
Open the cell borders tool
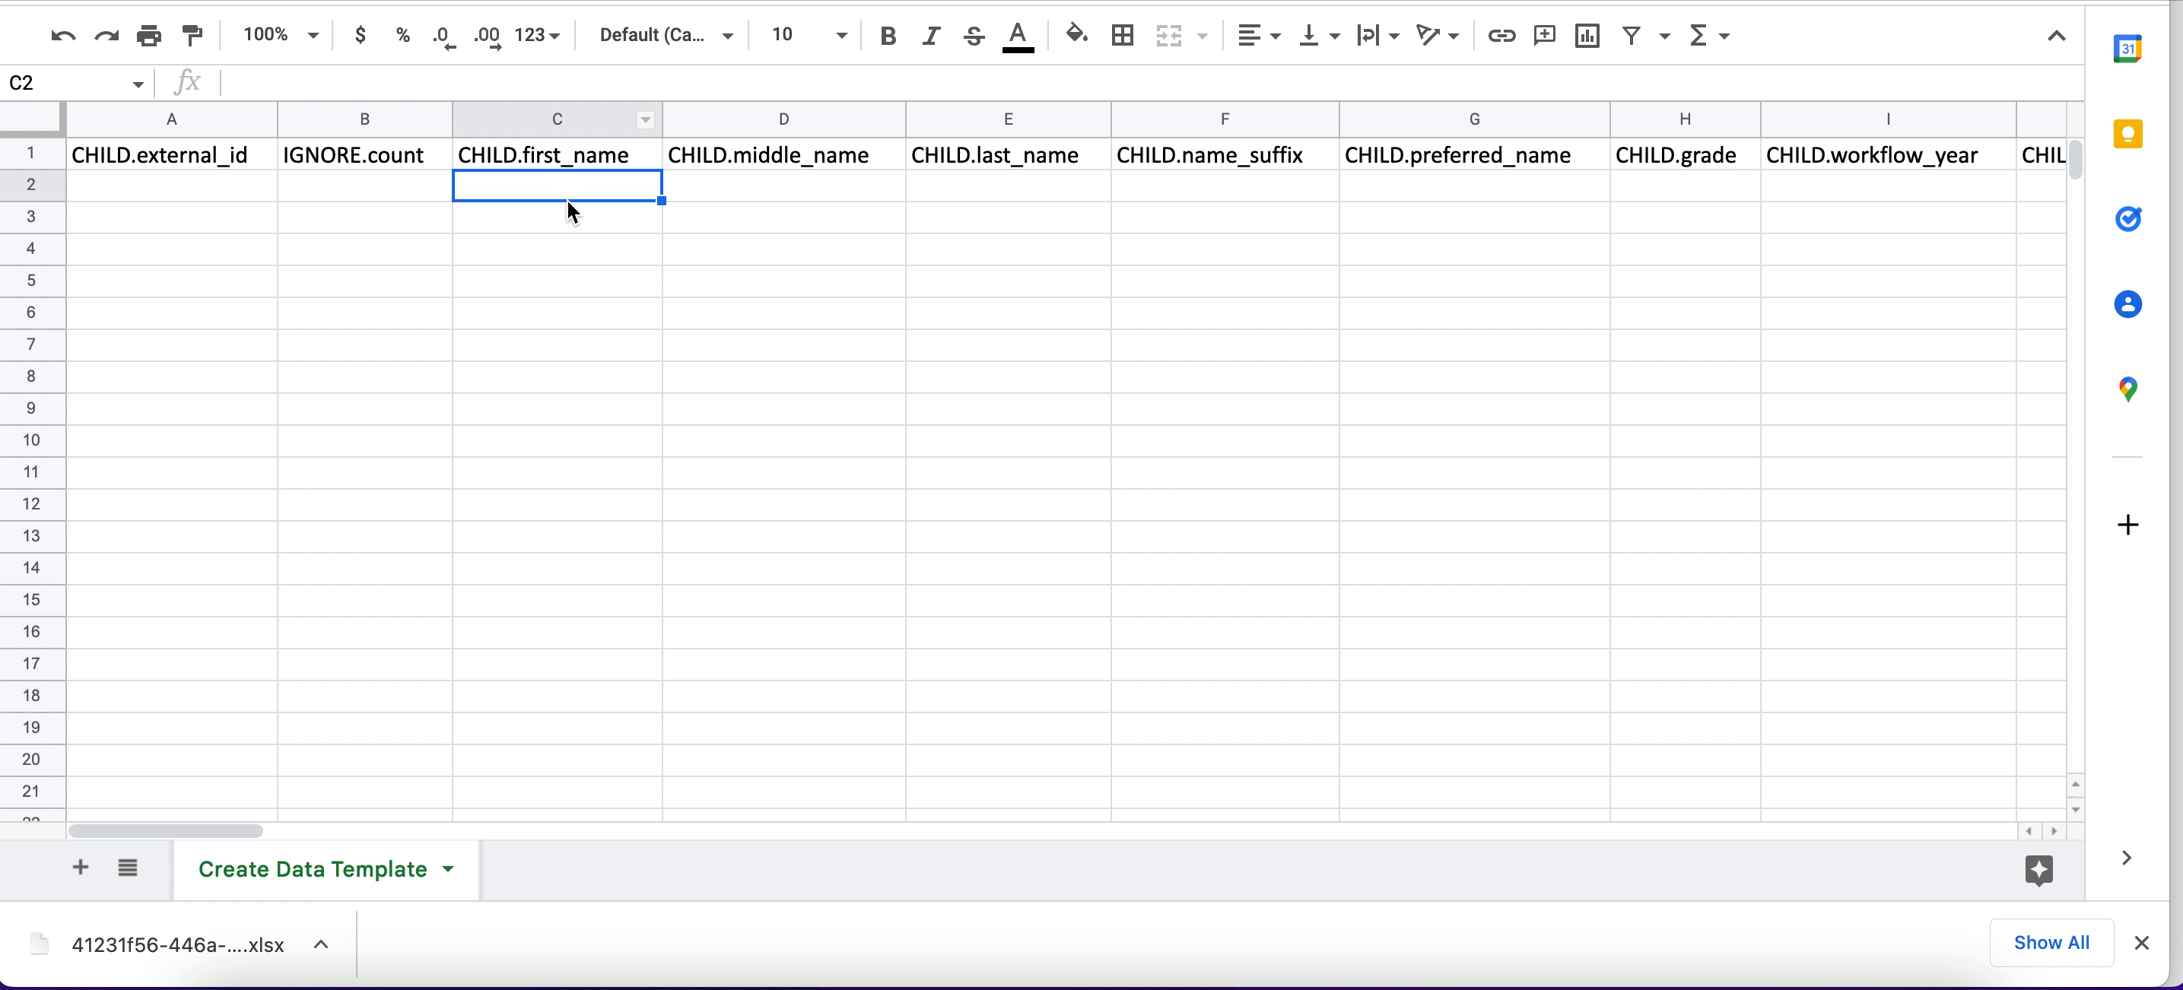click(1122, 36)
